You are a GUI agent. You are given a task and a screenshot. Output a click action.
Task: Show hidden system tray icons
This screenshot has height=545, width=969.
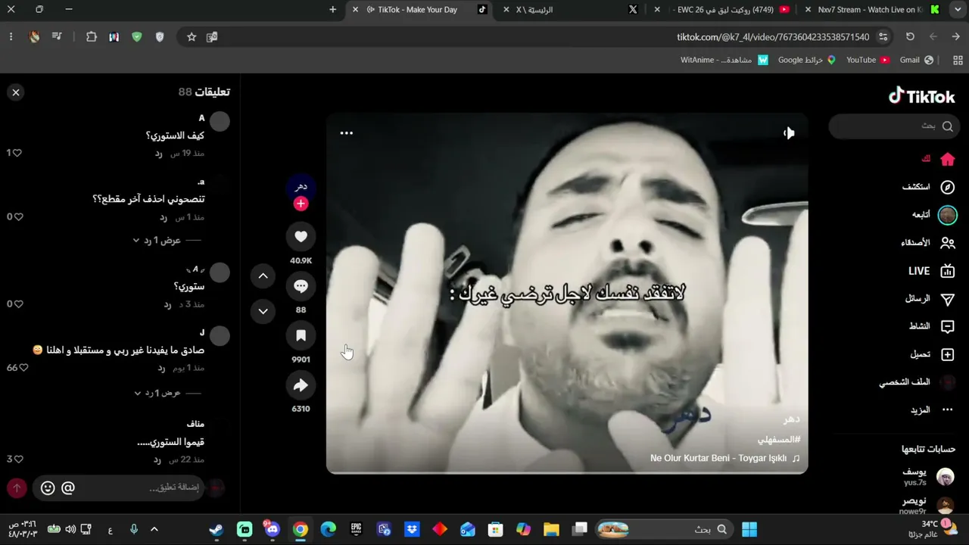coord(154,529)
